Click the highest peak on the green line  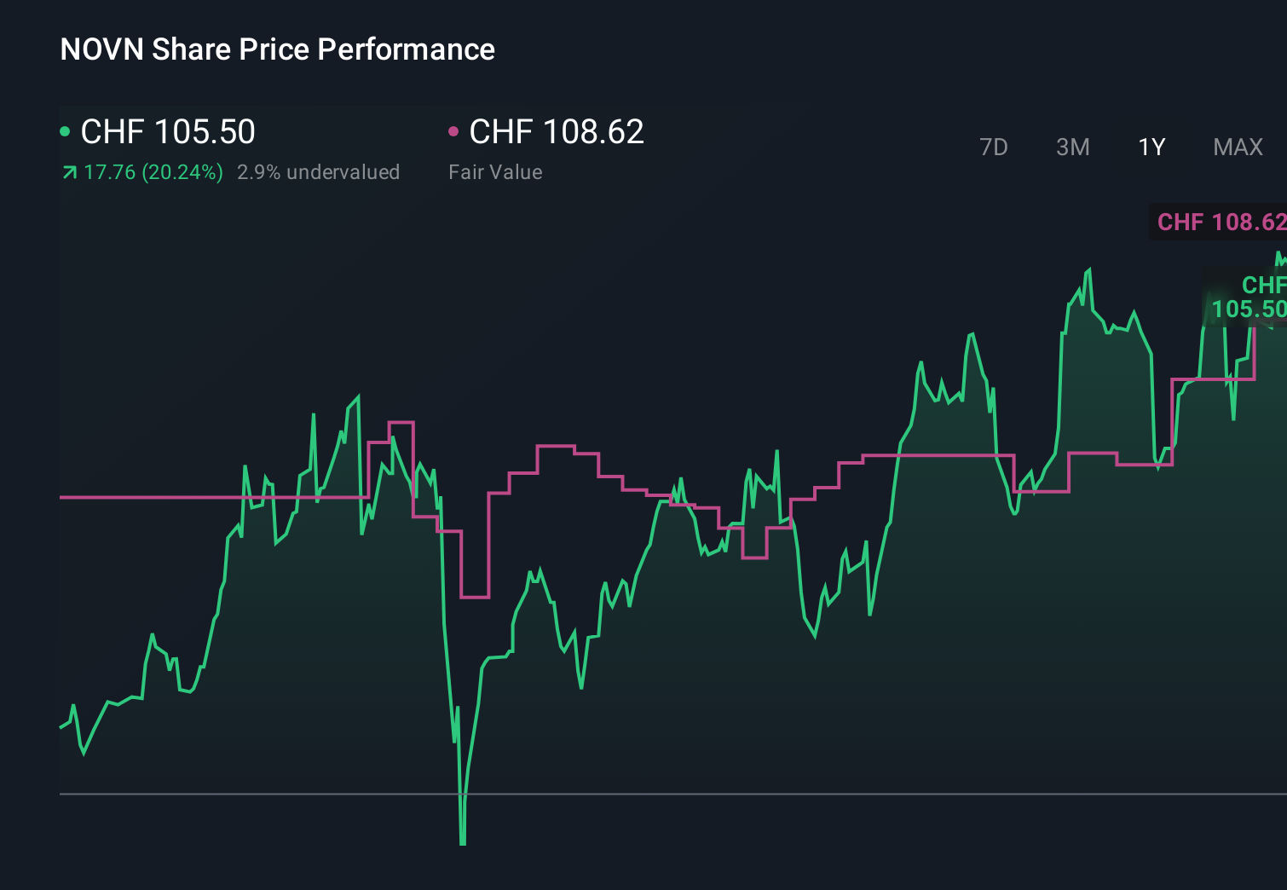1088,266
